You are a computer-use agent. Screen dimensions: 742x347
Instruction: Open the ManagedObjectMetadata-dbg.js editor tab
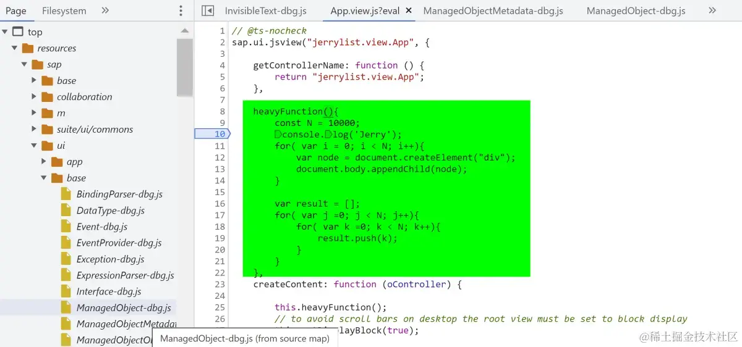(493, 10)
